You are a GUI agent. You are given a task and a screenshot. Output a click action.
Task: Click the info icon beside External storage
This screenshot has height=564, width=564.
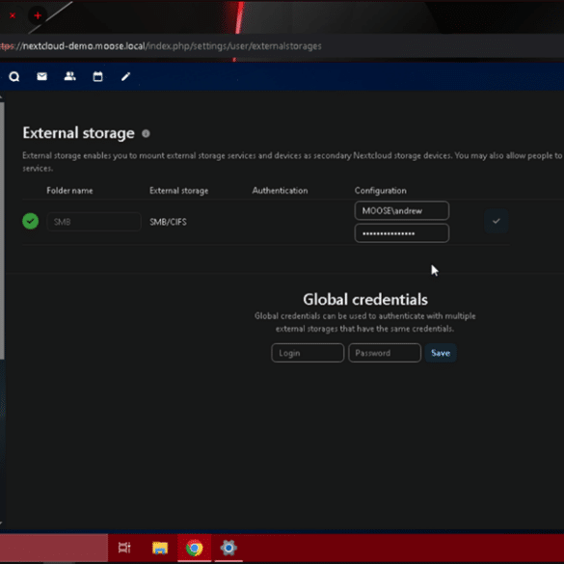click(146, 133)
